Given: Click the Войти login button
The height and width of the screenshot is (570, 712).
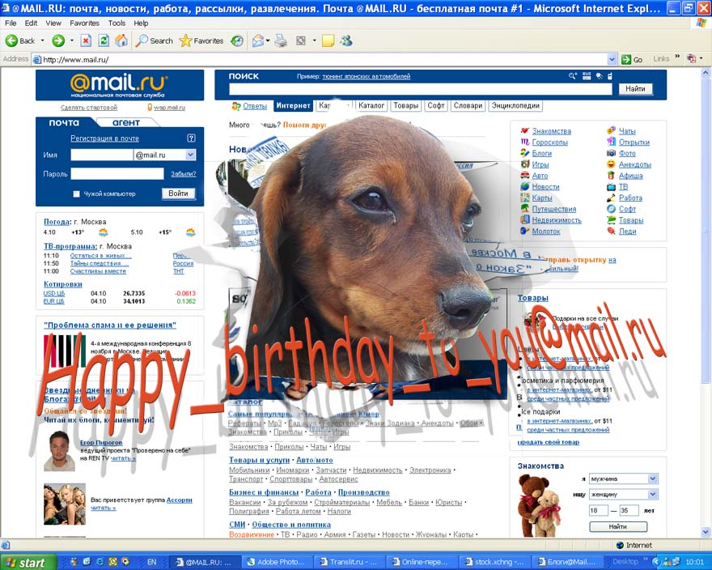Looking at the screenshot, I should pos(178,194).
